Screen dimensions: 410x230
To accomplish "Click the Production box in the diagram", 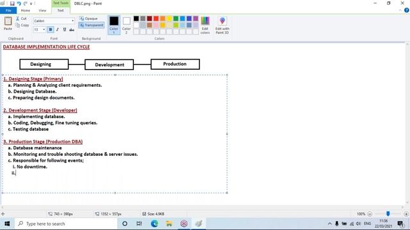I will pos(175,64).
